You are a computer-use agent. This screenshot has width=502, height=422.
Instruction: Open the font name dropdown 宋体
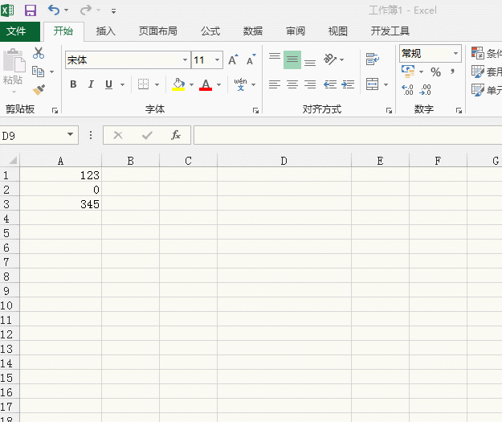pos(185,59)
